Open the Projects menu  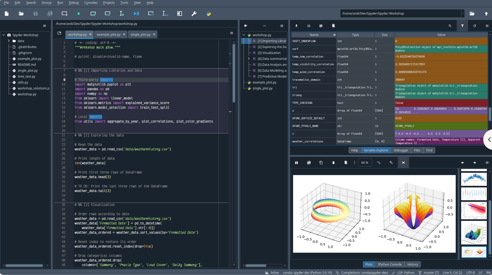[x=109, y=3]
